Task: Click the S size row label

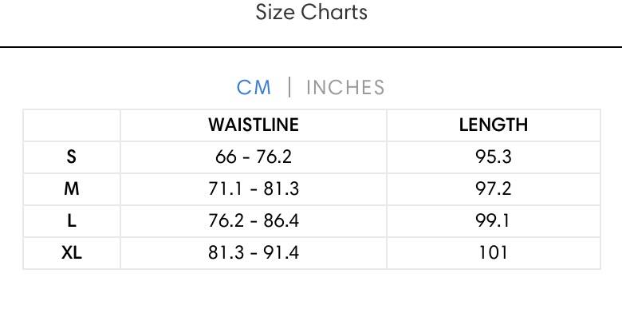Action: [x=72, y=156]
